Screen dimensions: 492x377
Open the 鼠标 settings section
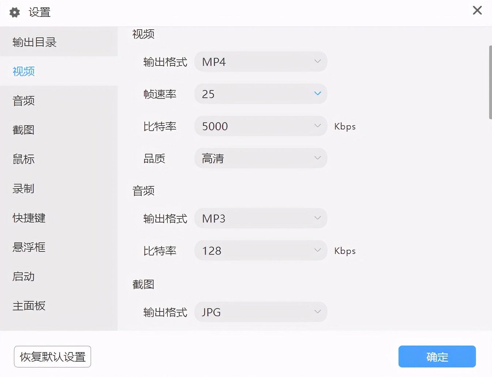[x=23, y=159]
